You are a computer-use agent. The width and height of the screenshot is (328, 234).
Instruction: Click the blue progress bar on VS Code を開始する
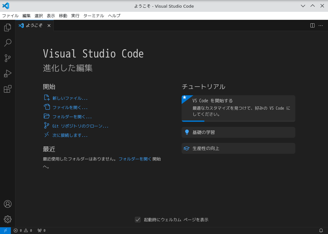point(193,121)
